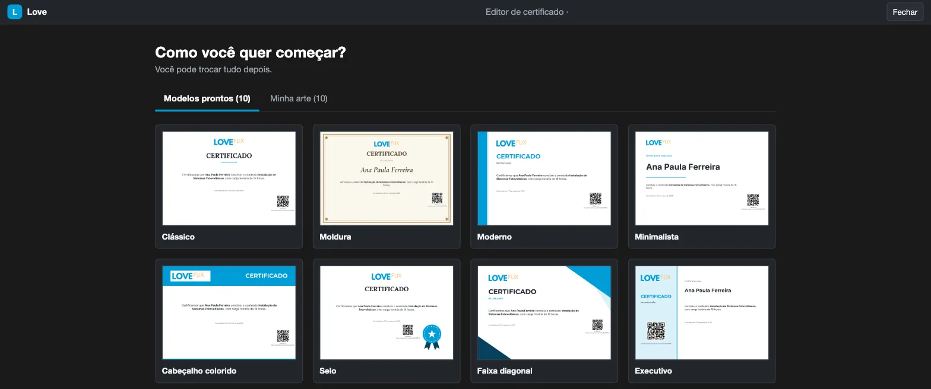Select the Clássico certificate template thumbnail
Viewport: 931px width, 389px height.
pos(229,178)
